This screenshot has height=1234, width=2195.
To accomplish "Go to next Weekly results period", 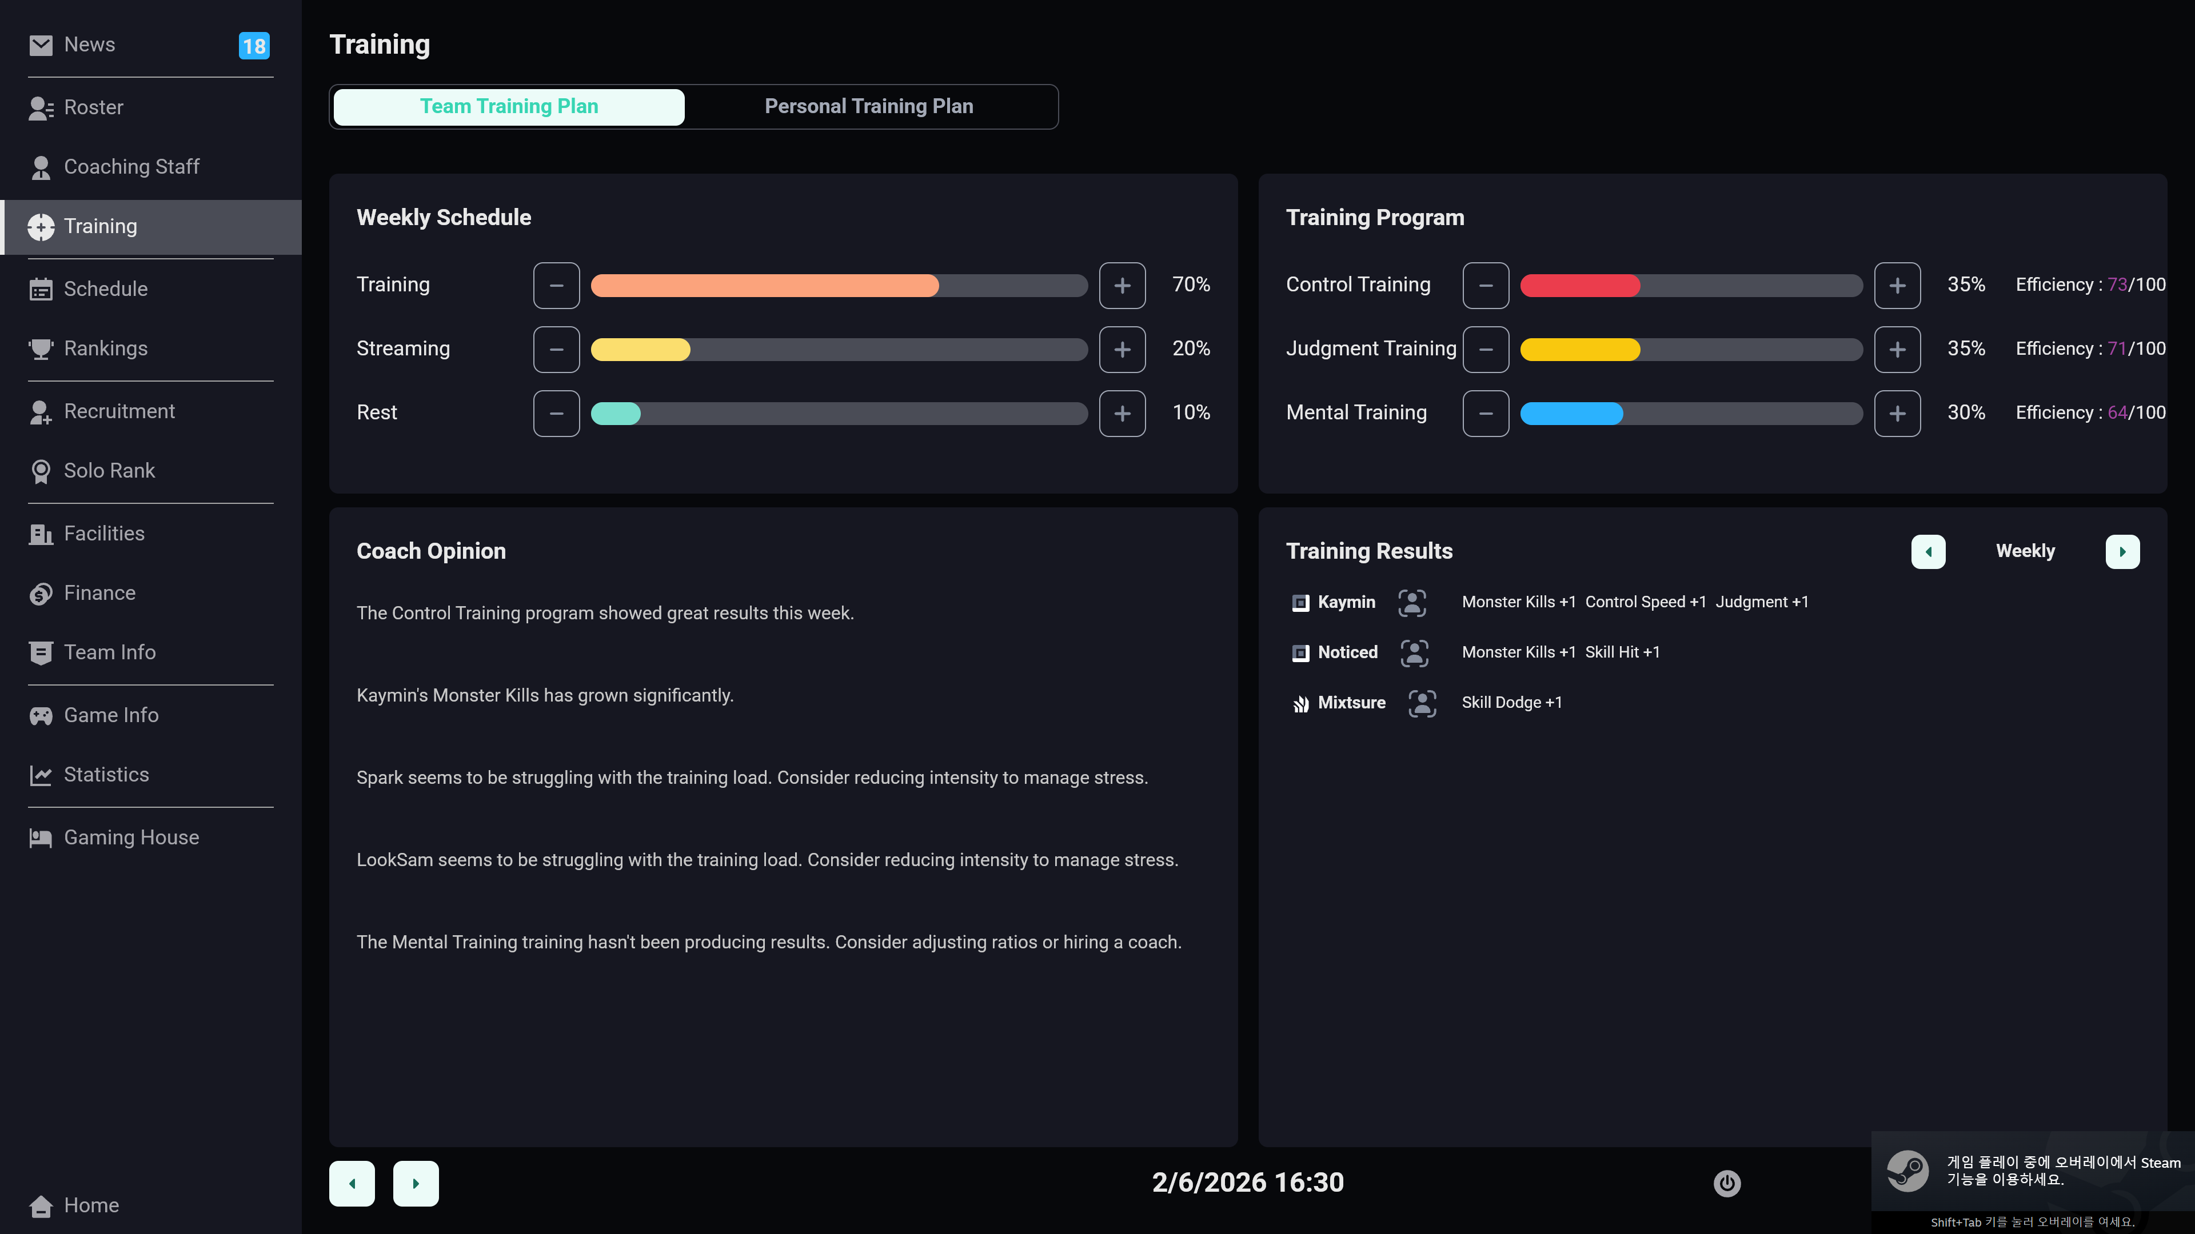I will (x=2122, y=552).
